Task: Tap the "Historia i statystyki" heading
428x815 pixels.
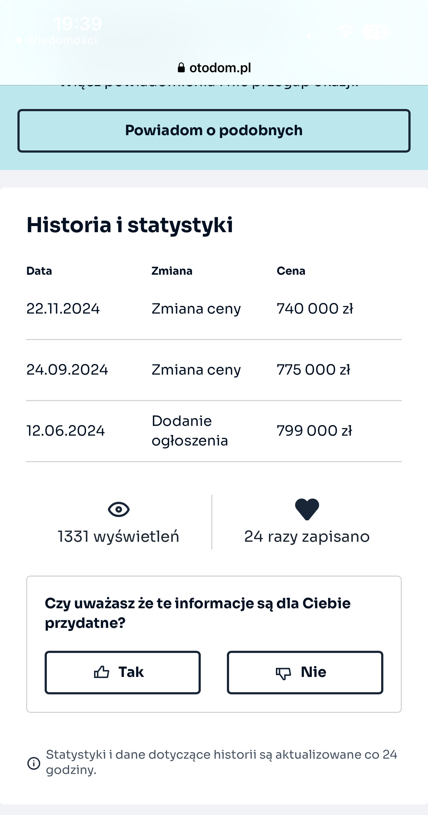Action: point(130,225)
